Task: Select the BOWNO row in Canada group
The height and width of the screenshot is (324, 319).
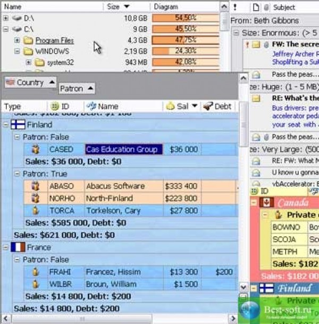Action: coord(295,227)
